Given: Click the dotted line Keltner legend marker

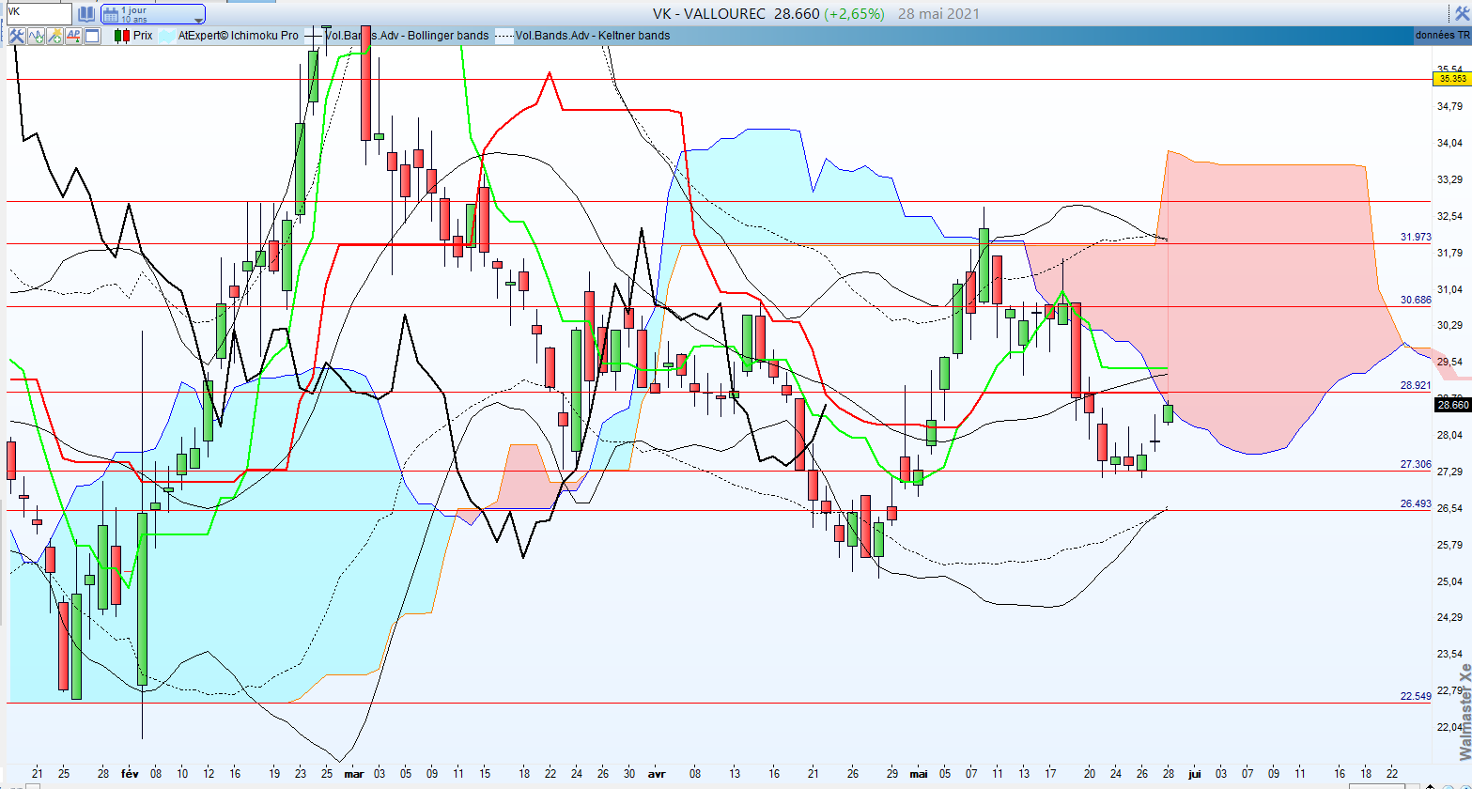Looking at the screenshot, I should click(x=504, y=36).
